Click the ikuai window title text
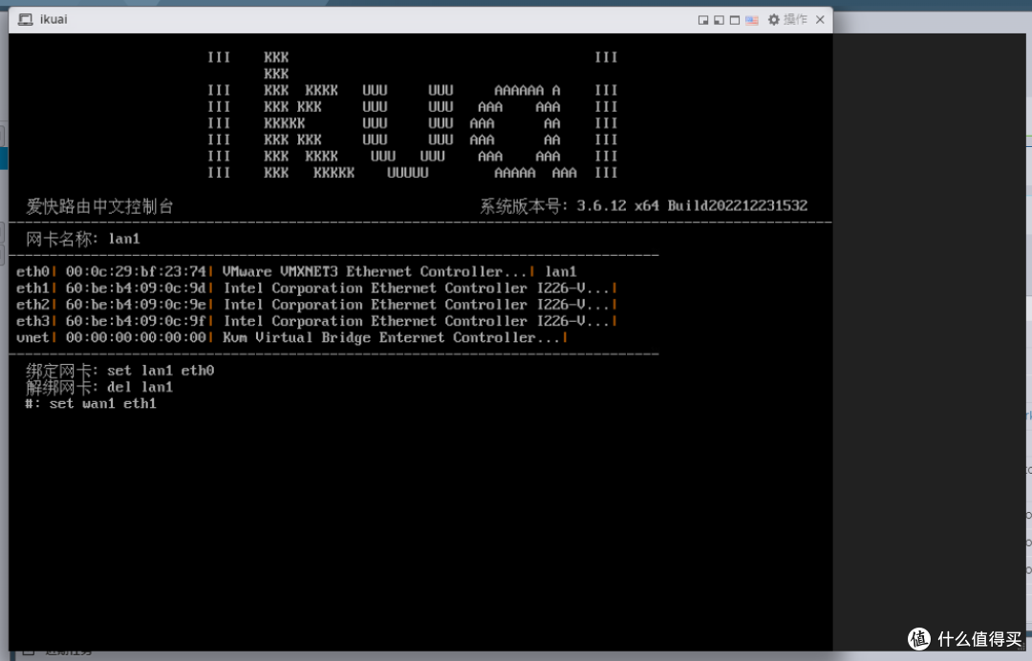Screen dimensions: 1032x661 53,19
